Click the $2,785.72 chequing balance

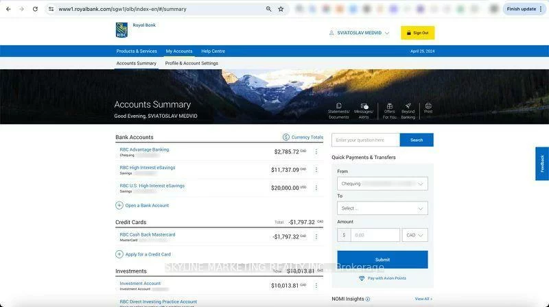click(x=286, y=151)
